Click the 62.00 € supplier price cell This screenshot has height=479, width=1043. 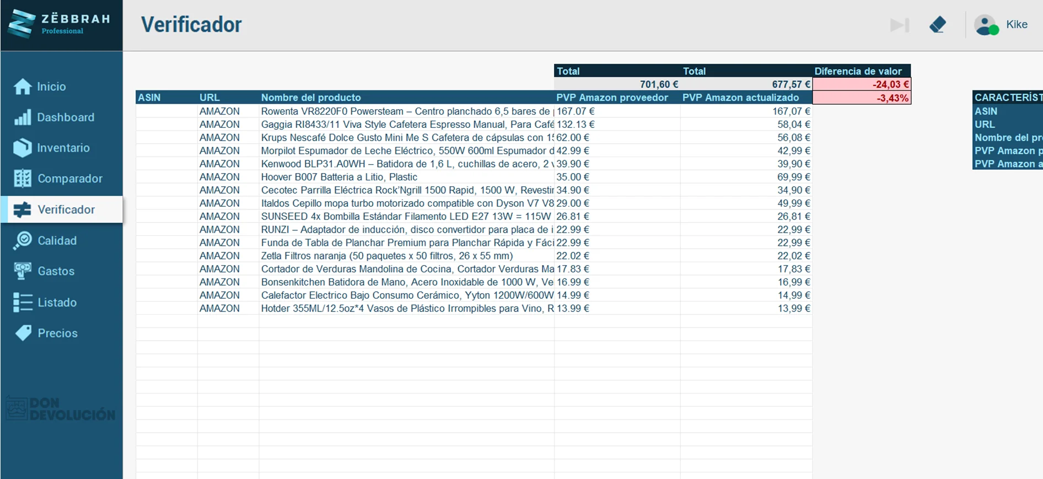click(617, 138)
